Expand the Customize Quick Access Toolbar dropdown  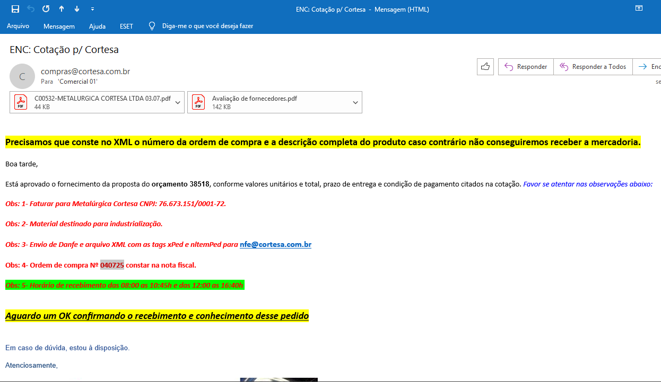pos(93,9)
